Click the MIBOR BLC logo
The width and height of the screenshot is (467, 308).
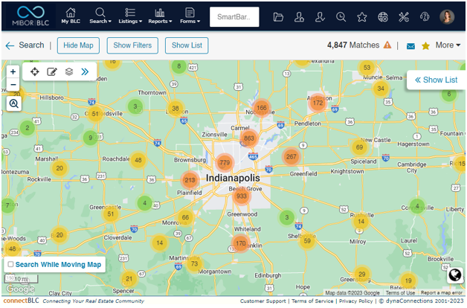[x=30, y=16]
